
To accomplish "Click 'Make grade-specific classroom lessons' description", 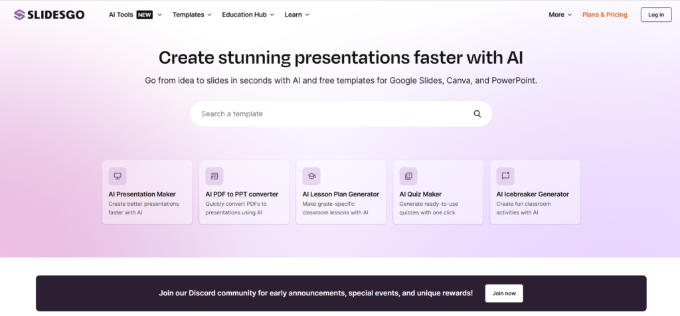I will pos(335,208).
